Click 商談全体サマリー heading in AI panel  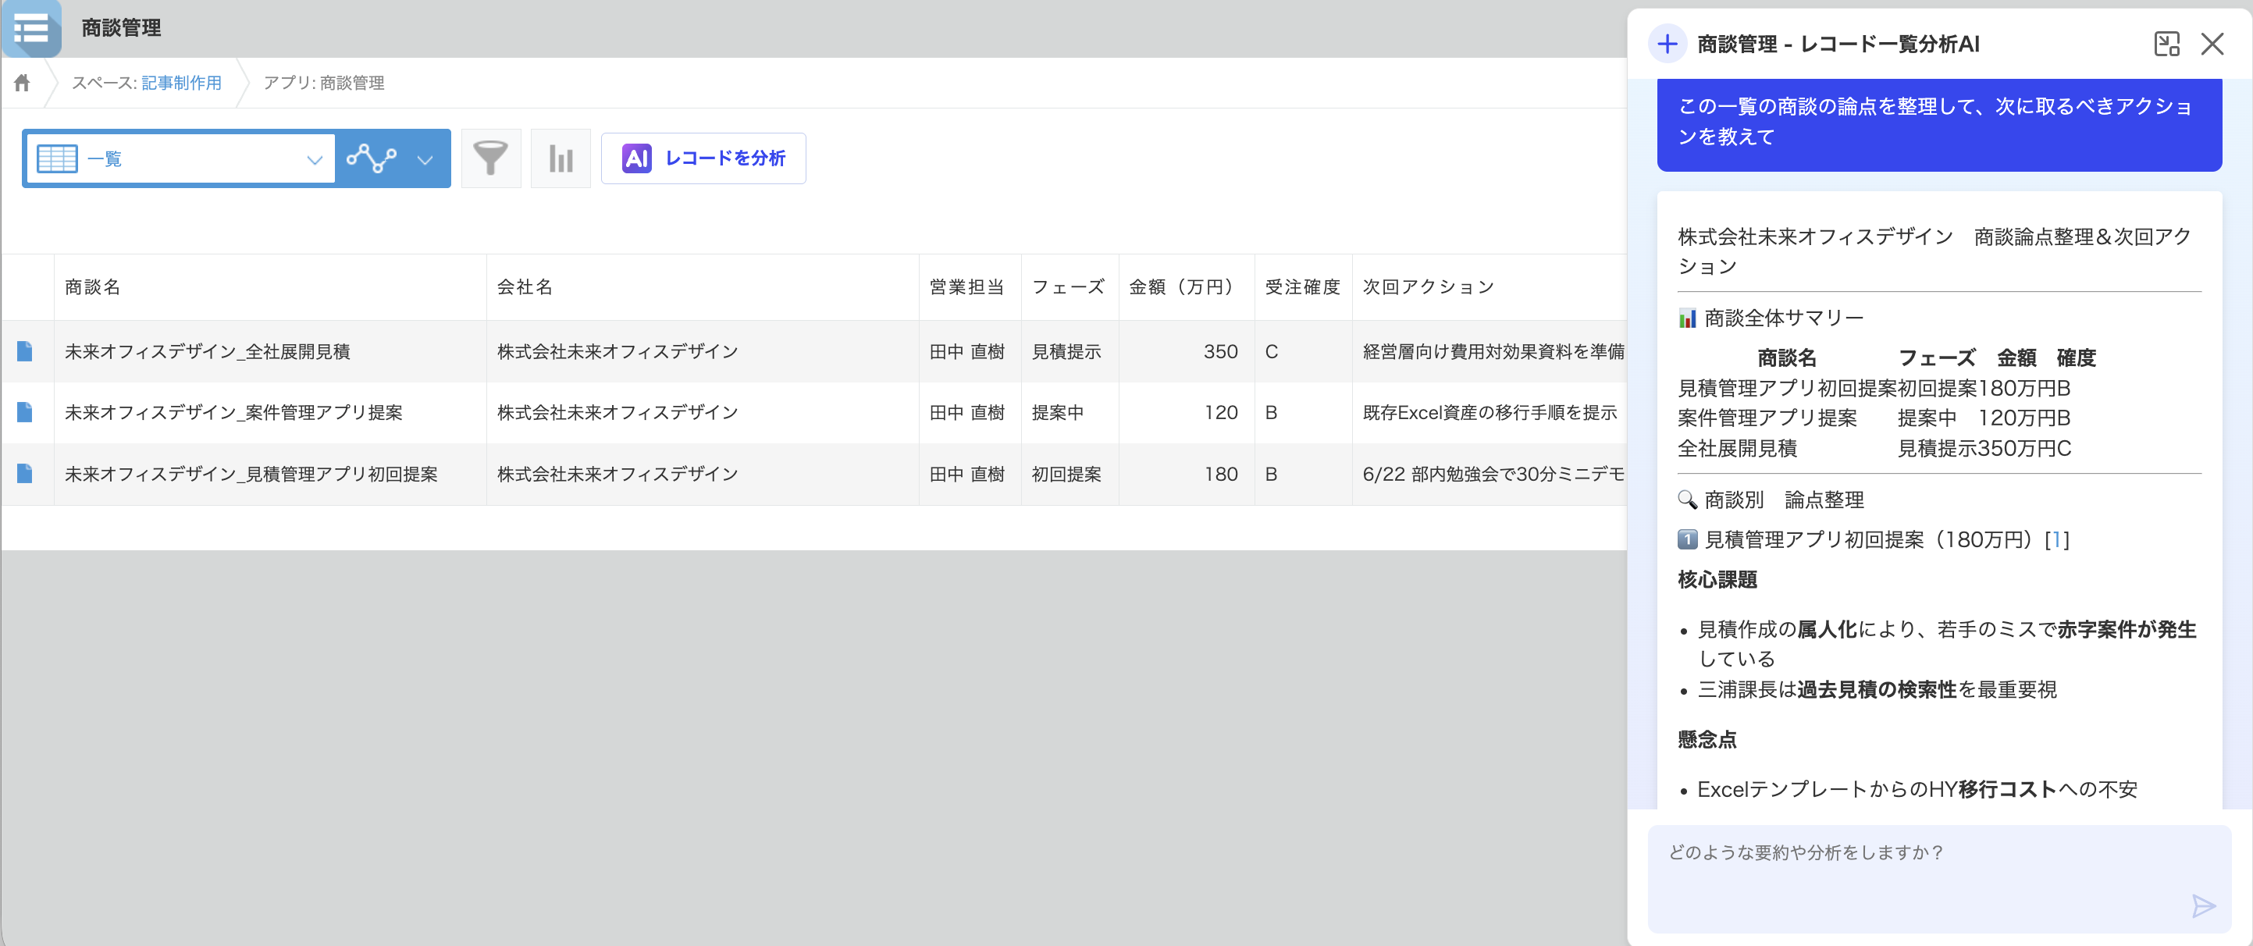pyautogui.click(x=1771, y=318)
